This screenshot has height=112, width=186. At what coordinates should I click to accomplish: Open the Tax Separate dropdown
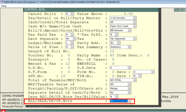[123, 39]
